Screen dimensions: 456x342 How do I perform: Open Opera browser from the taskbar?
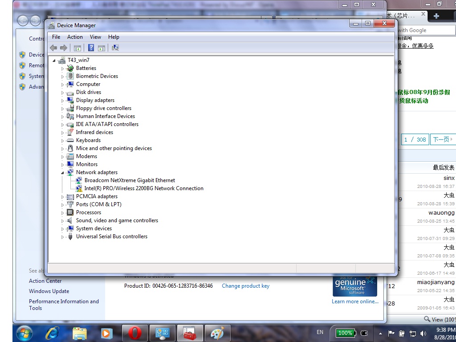click(135, 333)
